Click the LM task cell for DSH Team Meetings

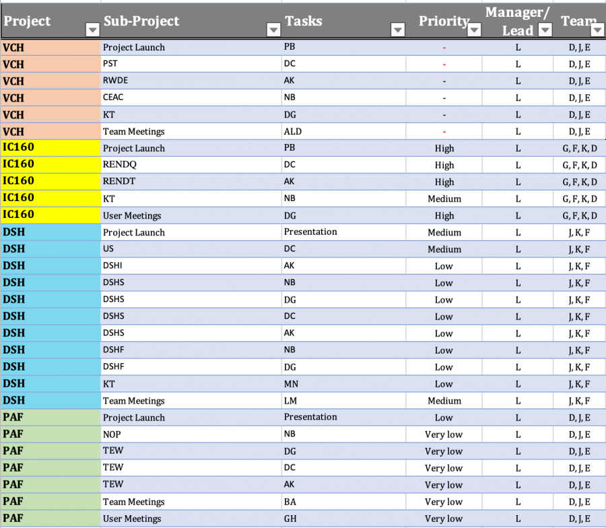click(343, 401)
